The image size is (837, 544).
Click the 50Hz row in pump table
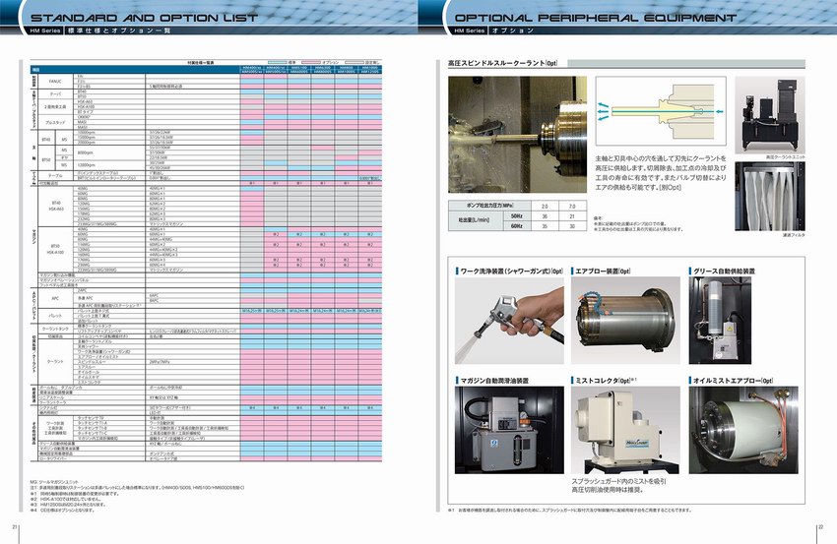515,214
